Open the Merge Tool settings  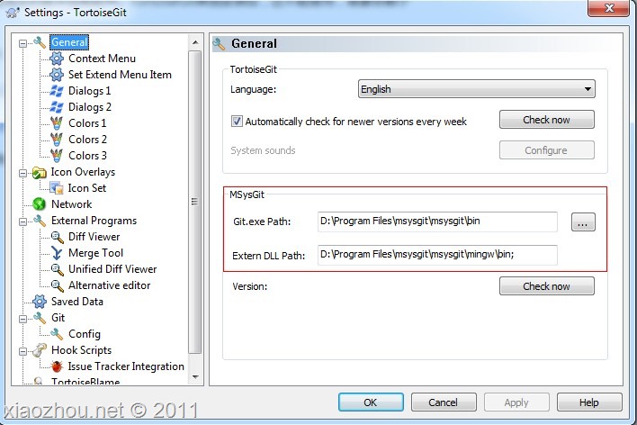coord(96,253)
